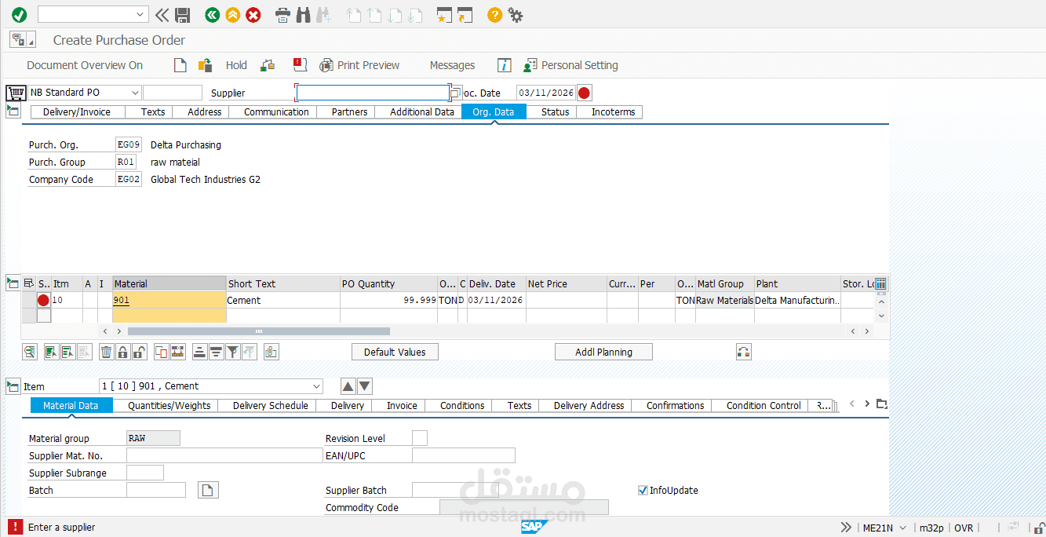
Task: Click the red Cancel X icon
Action: click(x=253, y=14)
